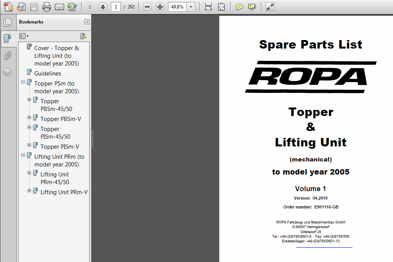Image resolution: width=393 pixels, height=262 pixels.
Task: Click the 'Volume 1' text
Action: pyautogui.click(x=310, y=189)
